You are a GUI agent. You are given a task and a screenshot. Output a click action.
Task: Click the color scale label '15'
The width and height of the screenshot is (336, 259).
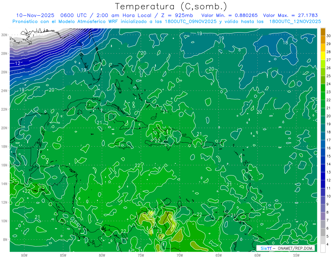coord(329,156)
